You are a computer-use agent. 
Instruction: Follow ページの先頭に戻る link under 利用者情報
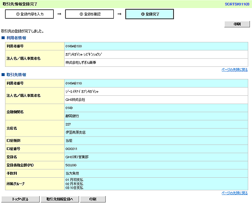[235, 70]
